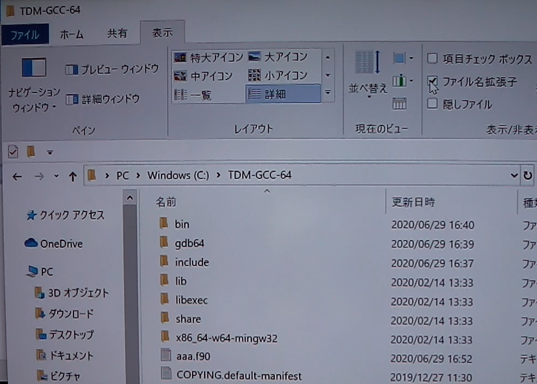Select list layout (一覧)
537x384 pixels.
(x=193, y=95)
